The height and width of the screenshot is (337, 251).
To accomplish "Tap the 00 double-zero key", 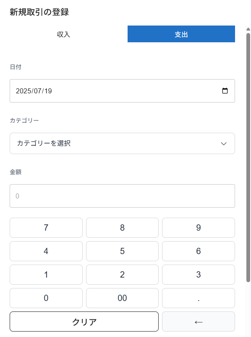I will (122, 298).
